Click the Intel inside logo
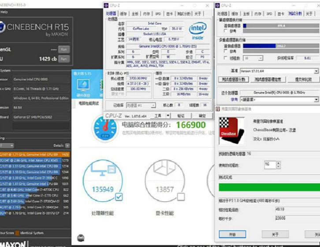The width and height of the screenshot is (320, 247). [198, 31]
